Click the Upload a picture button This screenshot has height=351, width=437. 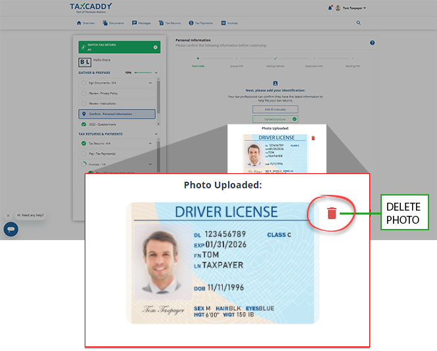tap(275, 119)
